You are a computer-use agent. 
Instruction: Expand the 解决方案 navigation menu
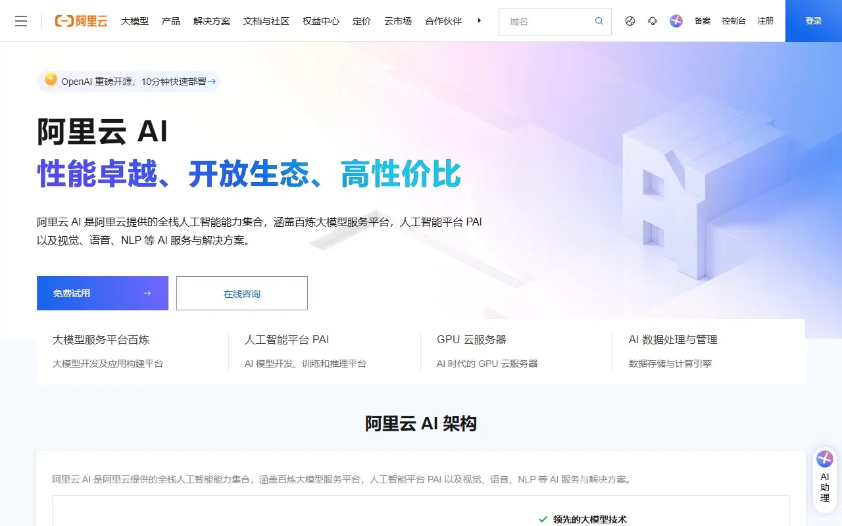pos(210,20)
